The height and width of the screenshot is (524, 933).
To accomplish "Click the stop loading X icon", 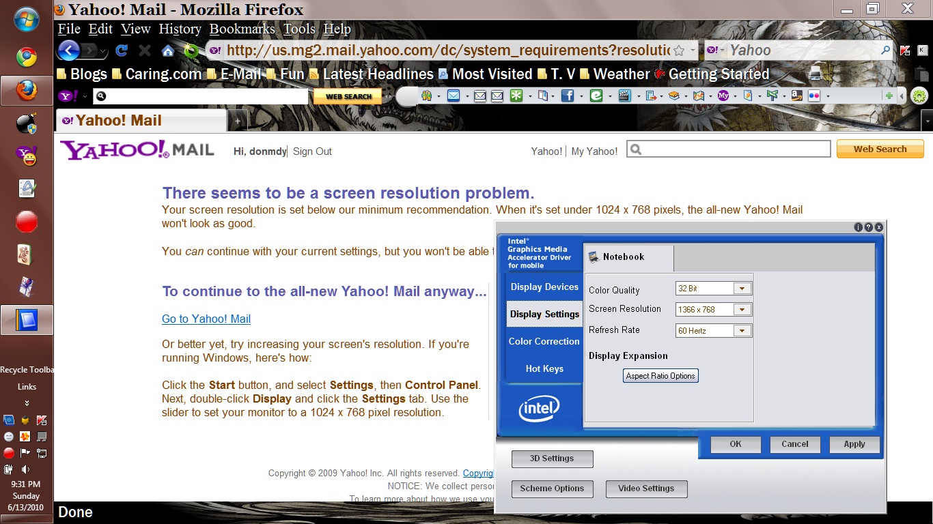I will pos(145,50).
